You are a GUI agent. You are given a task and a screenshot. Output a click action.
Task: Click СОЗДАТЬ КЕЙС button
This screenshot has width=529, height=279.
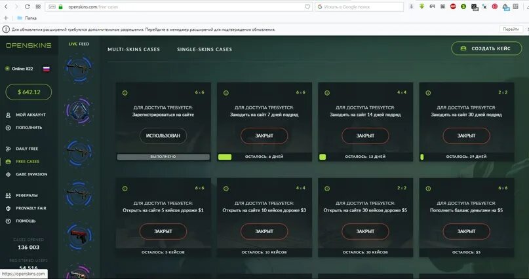tap(486, 48)
